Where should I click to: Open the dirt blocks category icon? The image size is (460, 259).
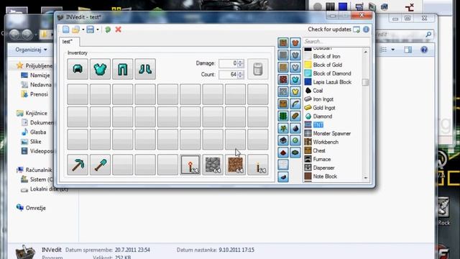point(283,43)
